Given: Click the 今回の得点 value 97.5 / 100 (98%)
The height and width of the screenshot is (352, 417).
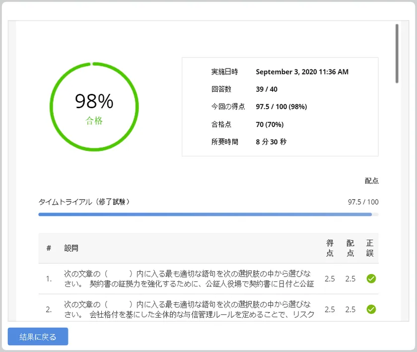Looking at the screenshot, I should coord(281,107).
